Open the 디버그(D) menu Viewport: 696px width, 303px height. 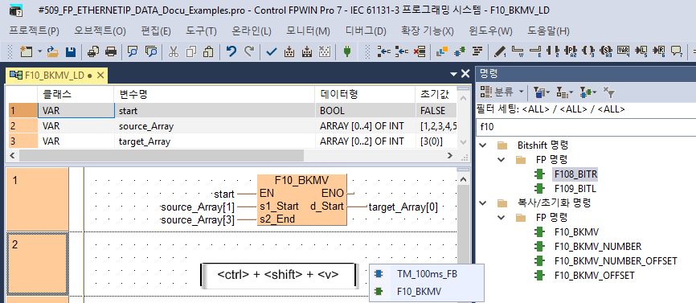366,31
